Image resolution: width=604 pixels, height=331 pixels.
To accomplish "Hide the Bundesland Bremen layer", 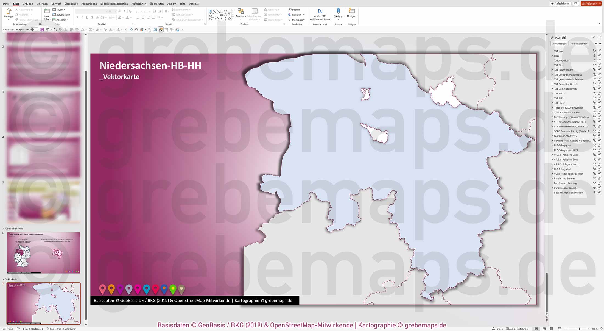I will coord(594,178).
